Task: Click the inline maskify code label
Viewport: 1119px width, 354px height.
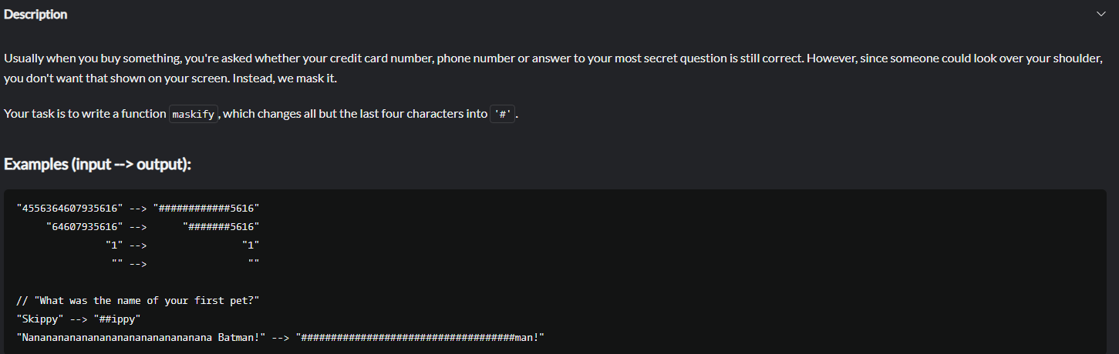Action: point(194,114)
